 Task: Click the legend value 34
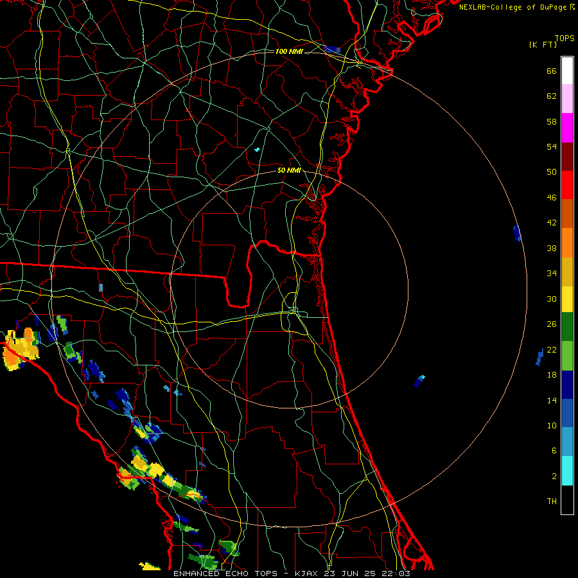point(552,274)
